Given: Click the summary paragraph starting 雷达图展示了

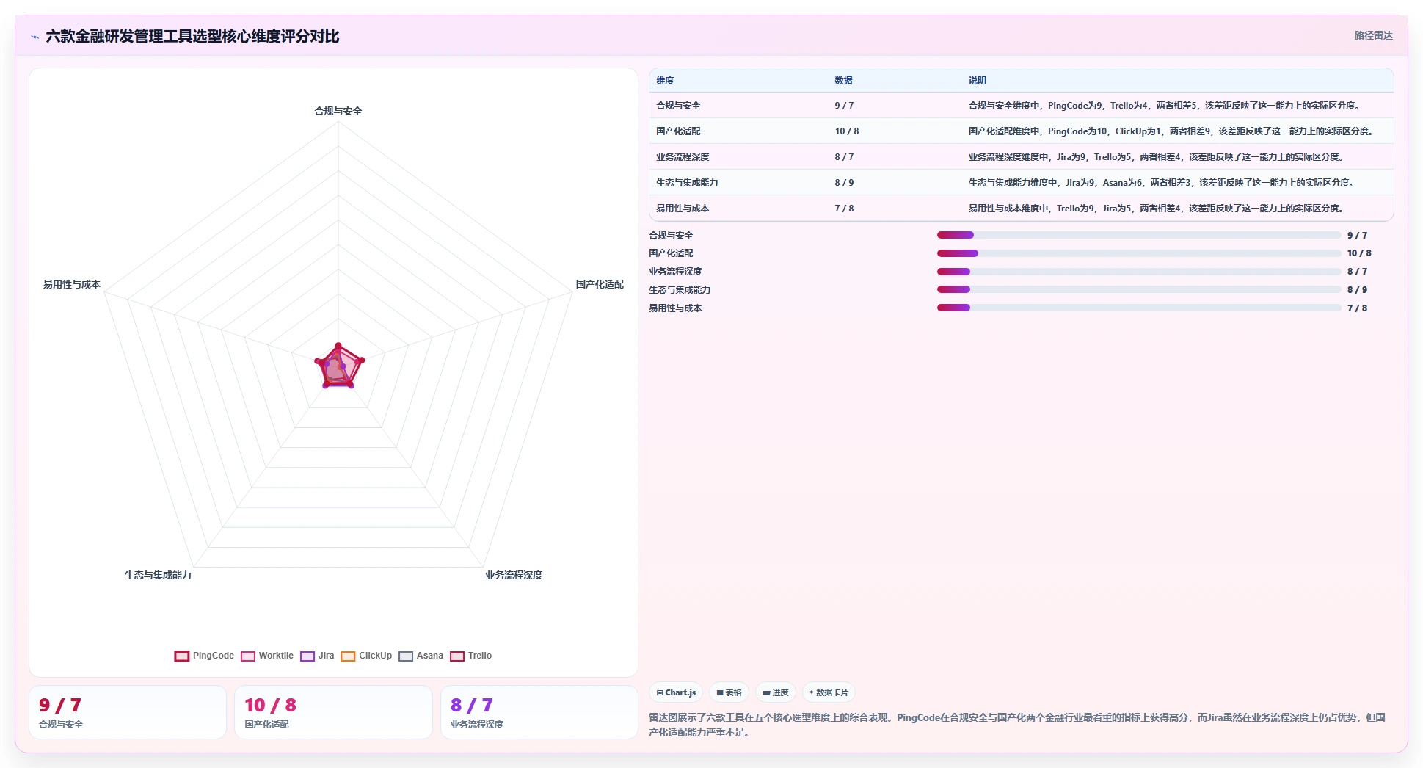Looking at the screenshot, I should tap(1016, 725).
